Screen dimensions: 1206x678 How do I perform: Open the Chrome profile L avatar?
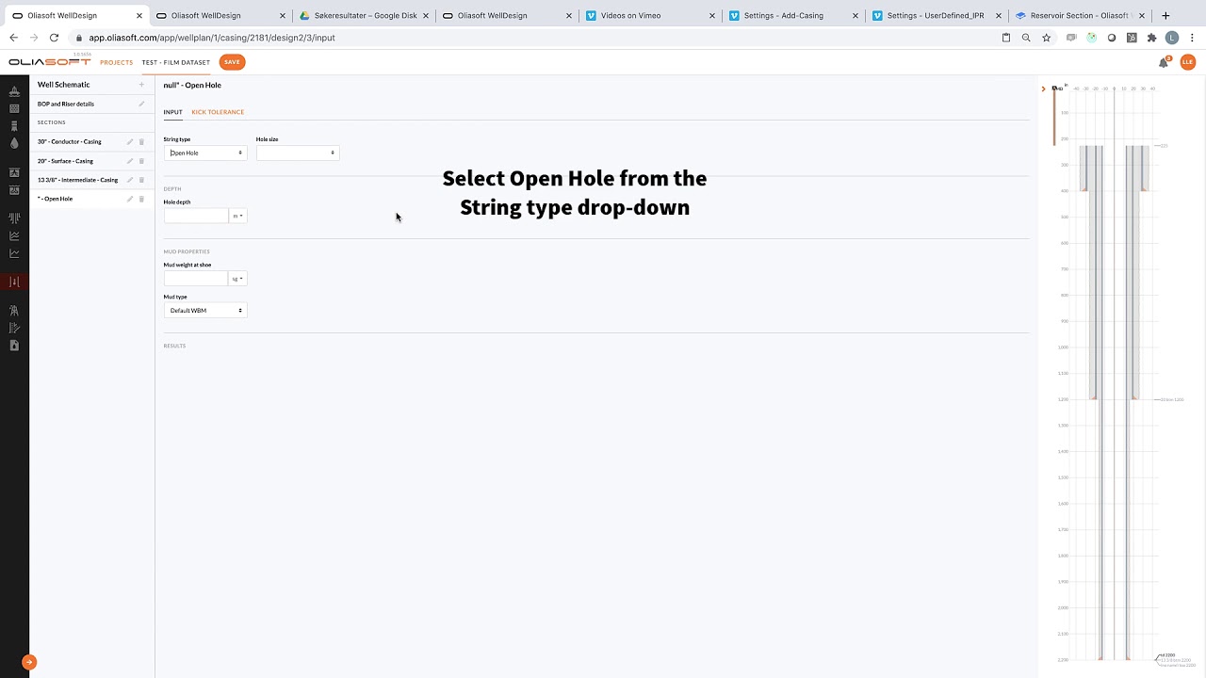[x=1172, y=38]
